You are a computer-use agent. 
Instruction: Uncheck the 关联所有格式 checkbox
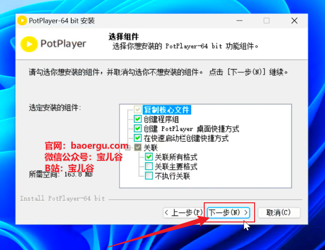[x=149, y=157]
